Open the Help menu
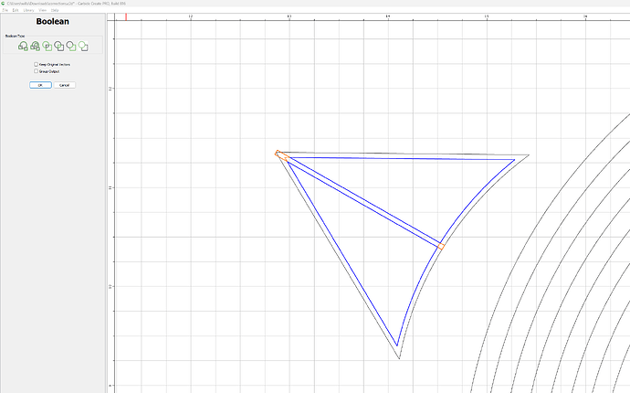This screenshot has width=630, height=393. tap(55, 10)
